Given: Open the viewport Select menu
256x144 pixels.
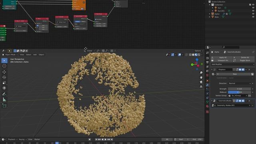Looking at the screenshot, I should click(x=28, y=55).
